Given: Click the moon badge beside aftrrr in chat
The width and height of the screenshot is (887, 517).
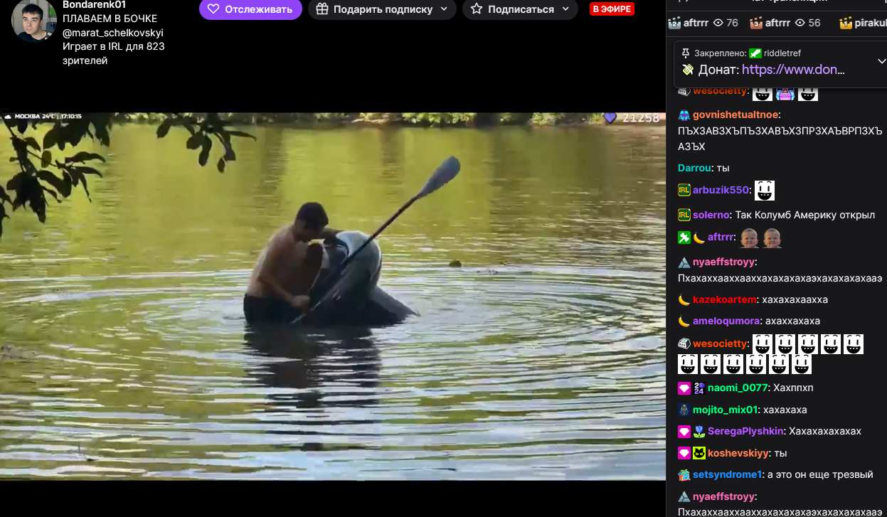Looking at the screenshot, I should point(699,237).
